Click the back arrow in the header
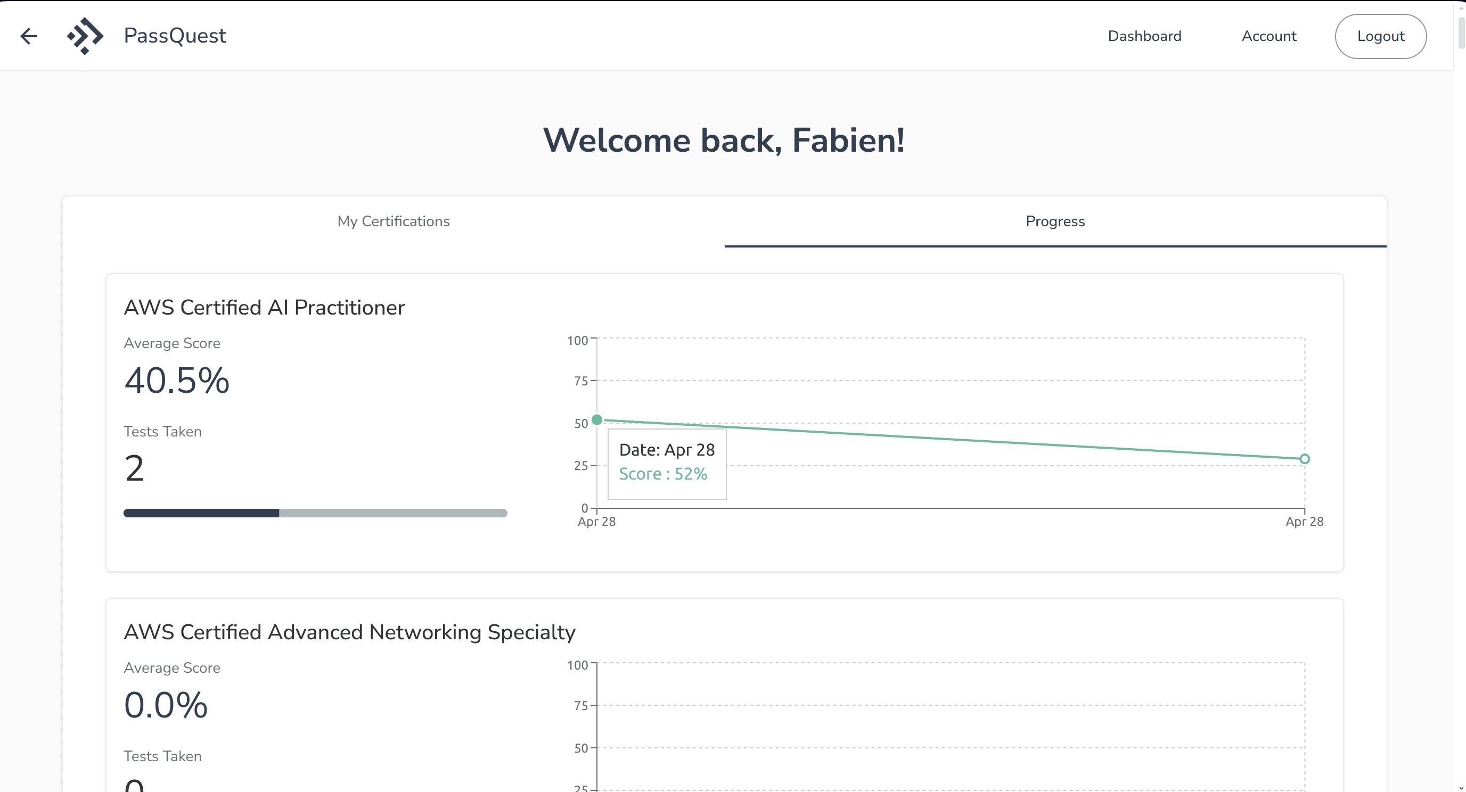1466x792 pixels. [x=28, y=36]
